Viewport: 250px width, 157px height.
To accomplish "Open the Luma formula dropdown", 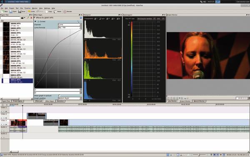I will click(70, 28).
